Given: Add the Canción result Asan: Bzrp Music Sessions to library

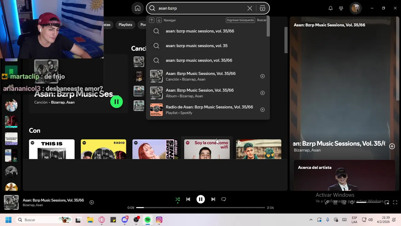Looking at the screenshot, I should point(263,76).
